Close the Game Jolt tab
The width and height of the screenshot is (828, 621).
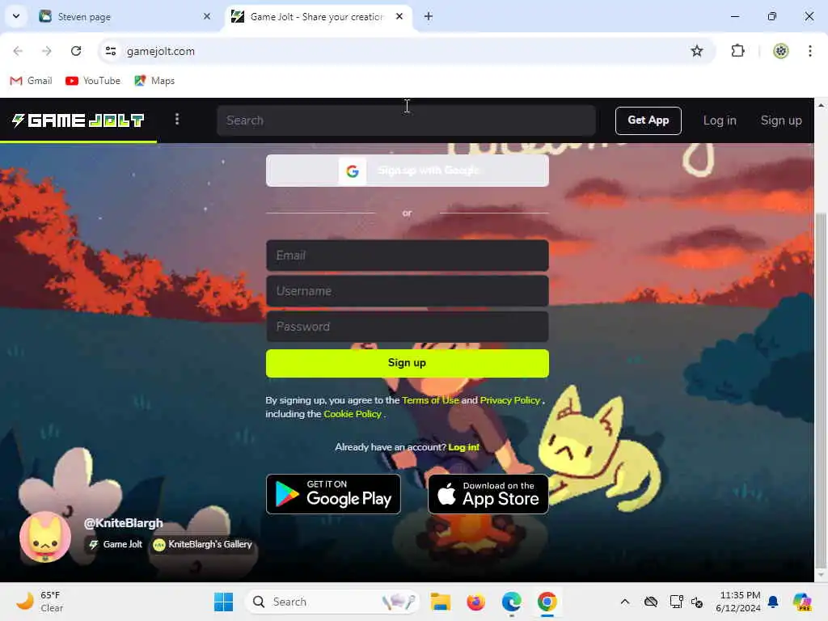click(399, 16)
